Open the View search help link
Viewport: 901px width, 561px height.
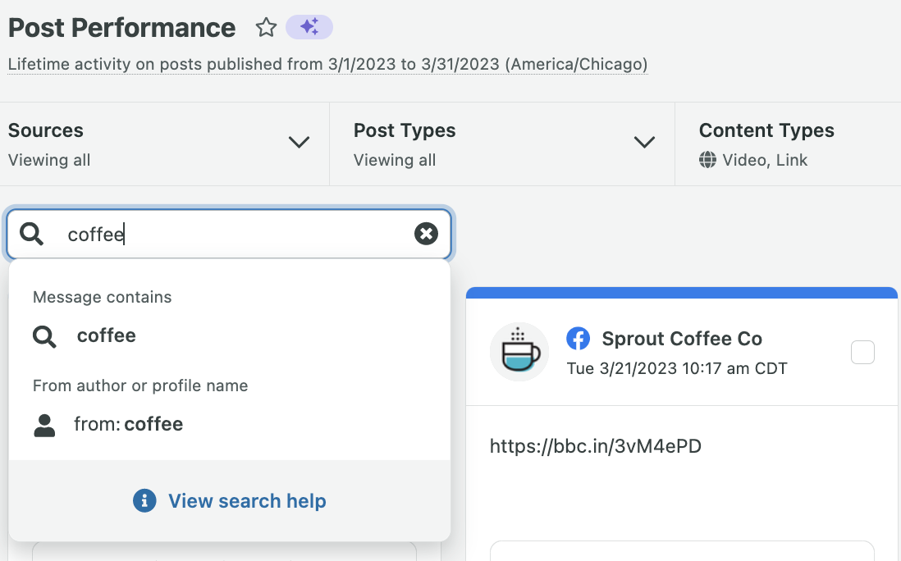(247, 501)
